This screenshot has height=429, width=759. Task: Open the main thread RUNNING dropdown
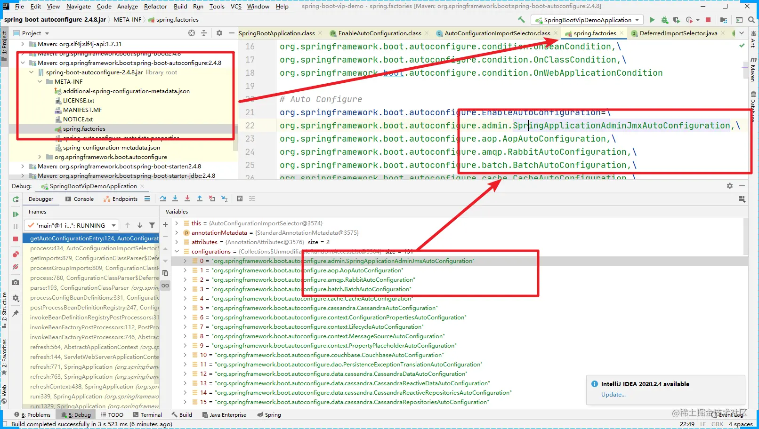[72, 225]
